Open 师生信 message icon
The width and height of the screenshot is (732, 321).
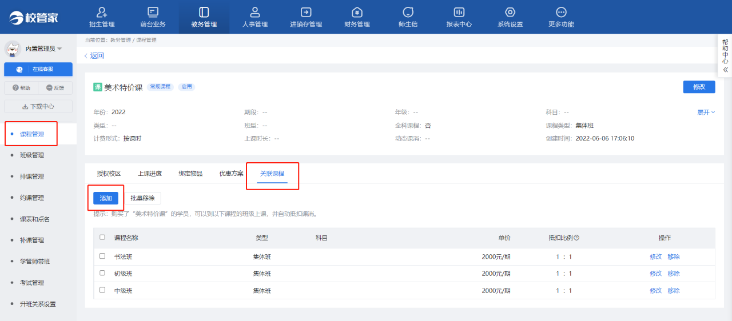coord(408,12)
